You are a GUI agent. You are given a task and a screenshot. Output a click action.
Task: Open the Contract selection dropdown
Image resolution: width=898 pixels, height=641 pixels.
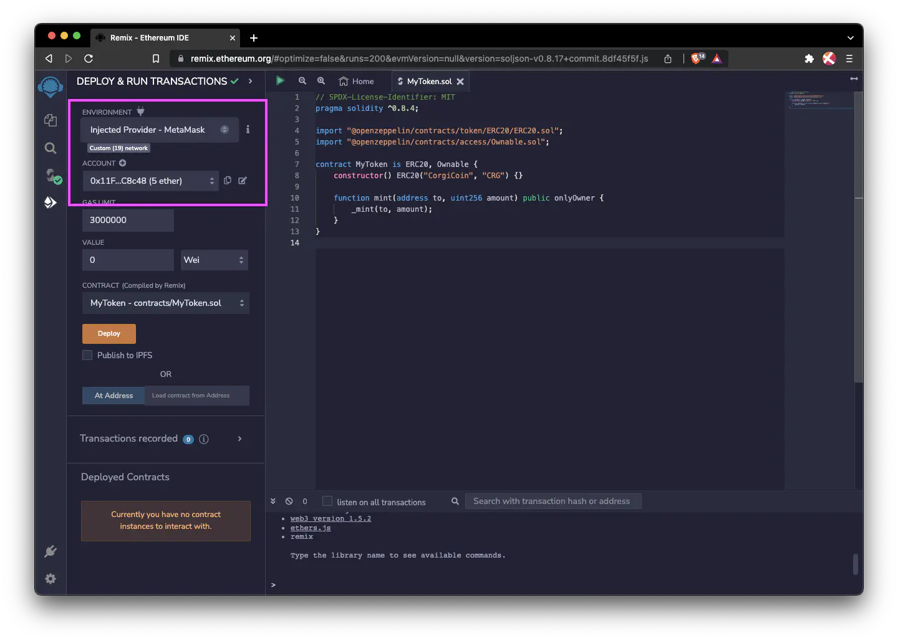[x=166, y=303]
